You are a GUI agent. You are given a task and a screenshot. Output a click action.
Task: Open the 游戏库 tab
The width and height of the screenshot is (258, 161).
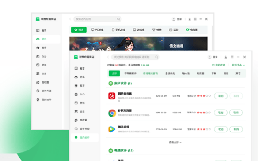139,29
